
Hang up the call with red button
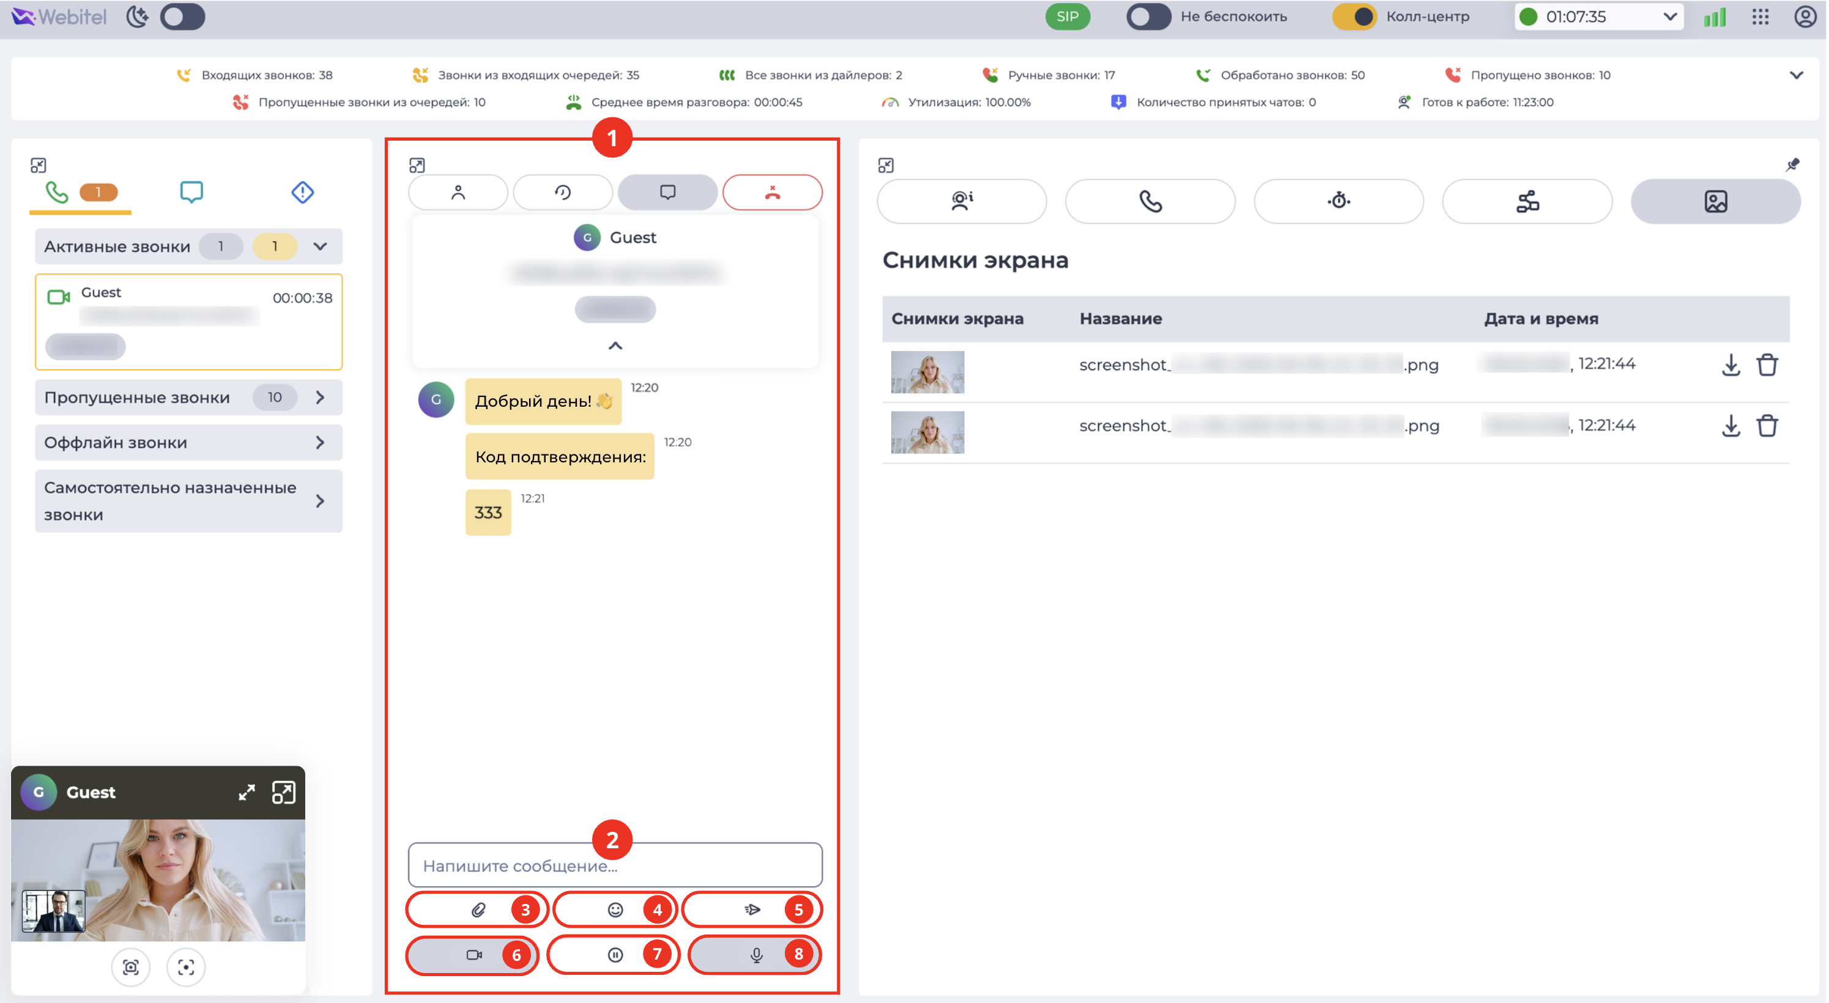click(773, 193)
